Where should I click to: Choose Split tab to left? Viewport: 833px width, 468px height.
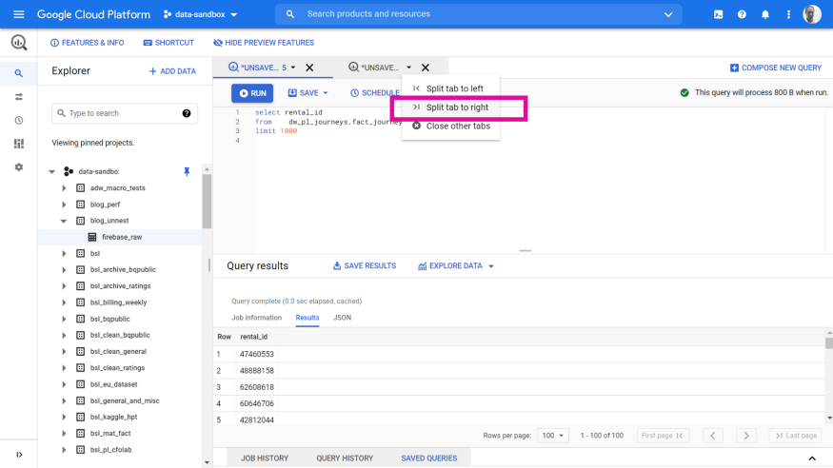click(450, 88)
